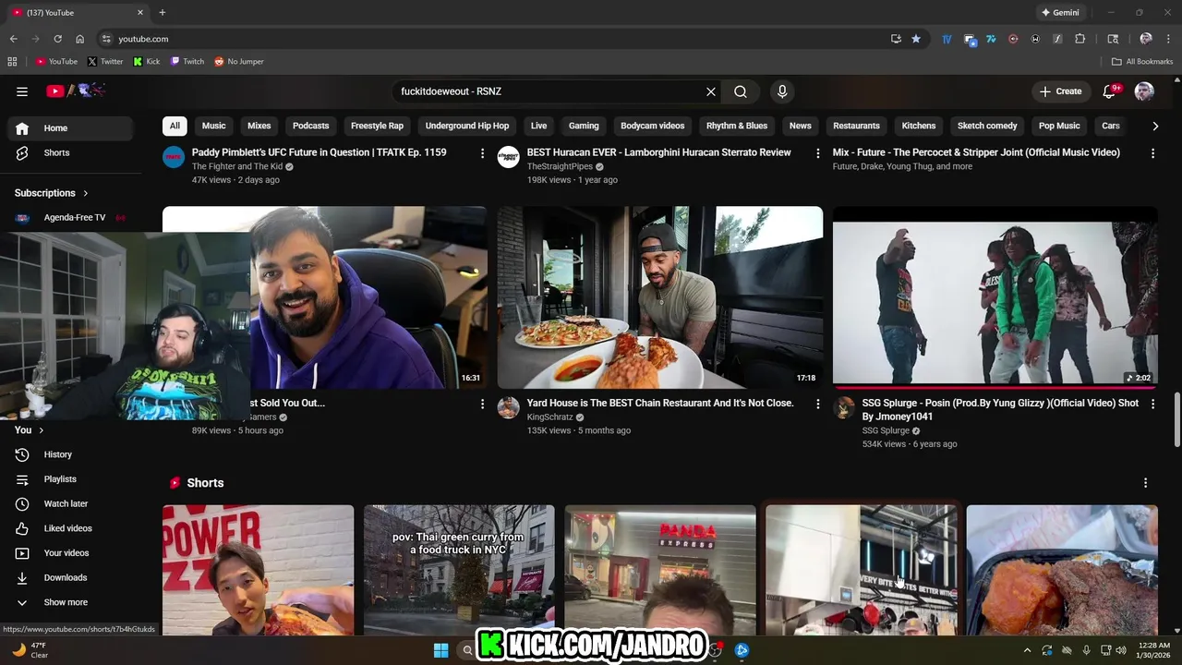Select the Bodycam videos chip

coord(652,126)
